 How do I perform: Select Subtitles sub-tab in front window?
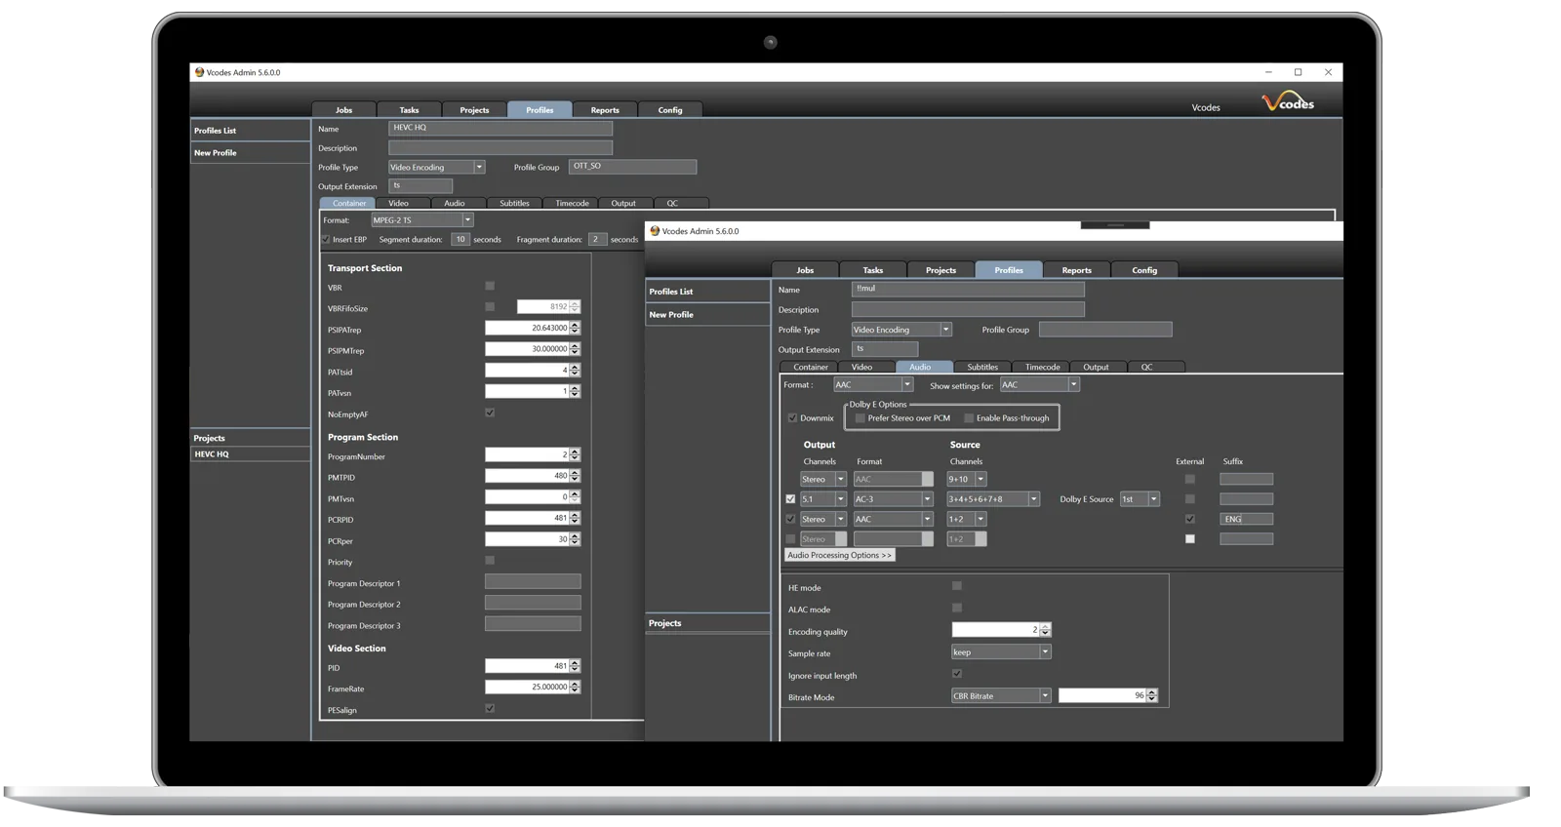(x=982, y=367)
